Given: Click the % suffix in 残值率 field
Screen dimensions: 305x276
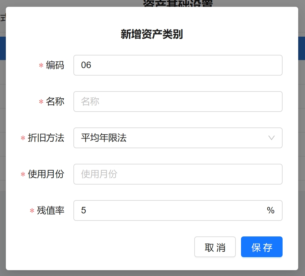Looking at the screenshot, I should click(x=271, y=210).
